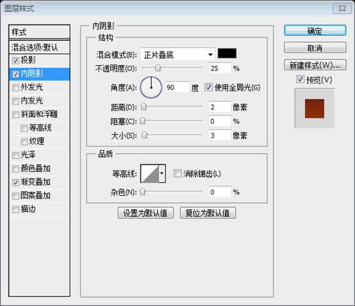The width and height of the screenshot is (355, 306).
Task: Click the angle dial control
Action: point(151,87)
